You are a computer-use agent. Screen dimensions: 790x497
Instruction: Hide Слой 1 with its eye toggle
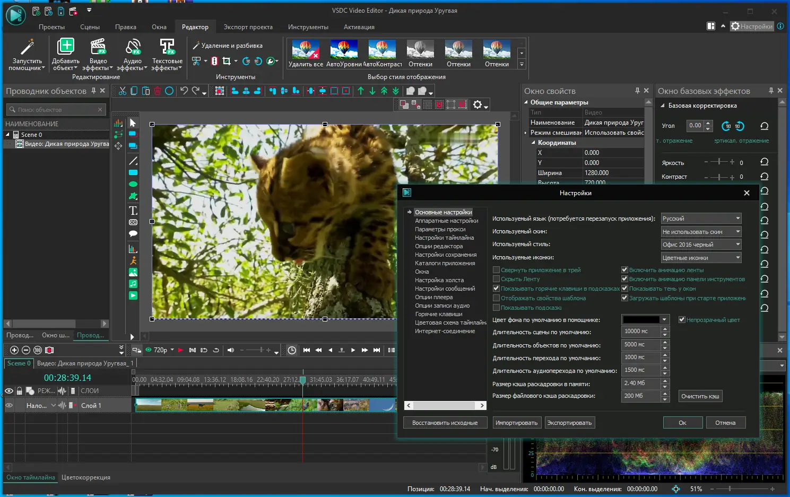[9, 405]
